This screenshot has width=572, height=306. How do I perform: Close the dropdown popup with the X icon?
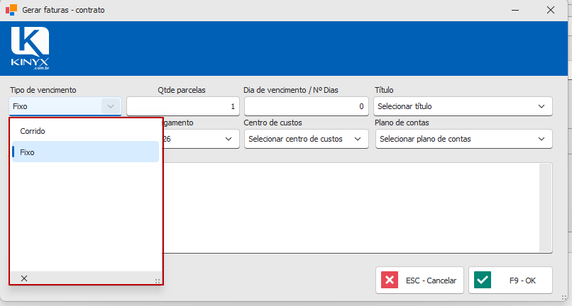tap(24, 278)
